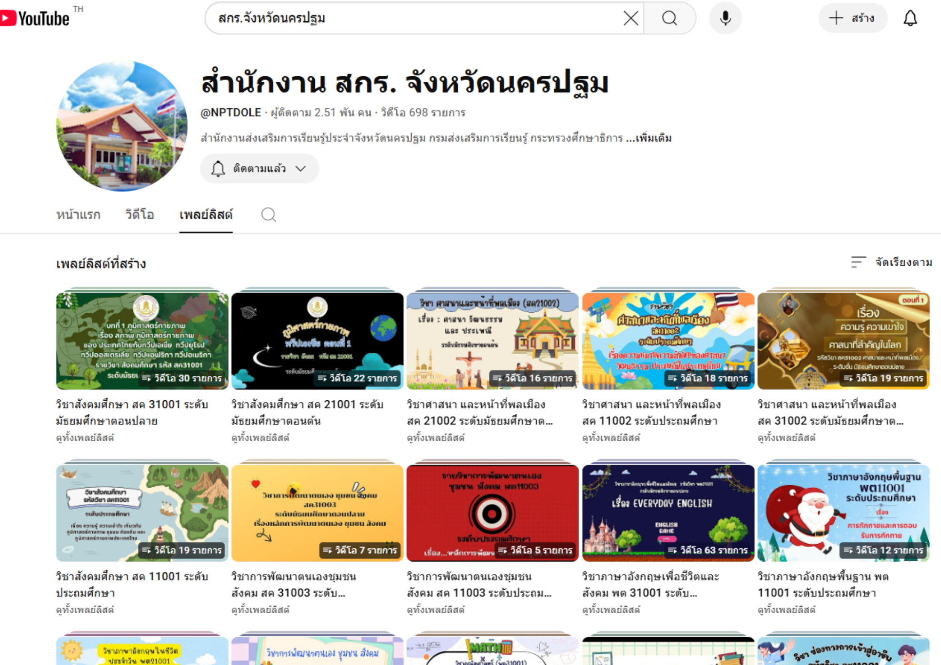941x665 pixels.
Task: Click the วิดีโอ 30 รายการ badge
Action: [182, 378]
